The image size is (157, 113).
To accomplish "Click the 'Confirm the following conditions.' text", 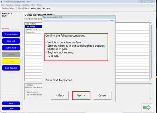I will click(65, 36).
